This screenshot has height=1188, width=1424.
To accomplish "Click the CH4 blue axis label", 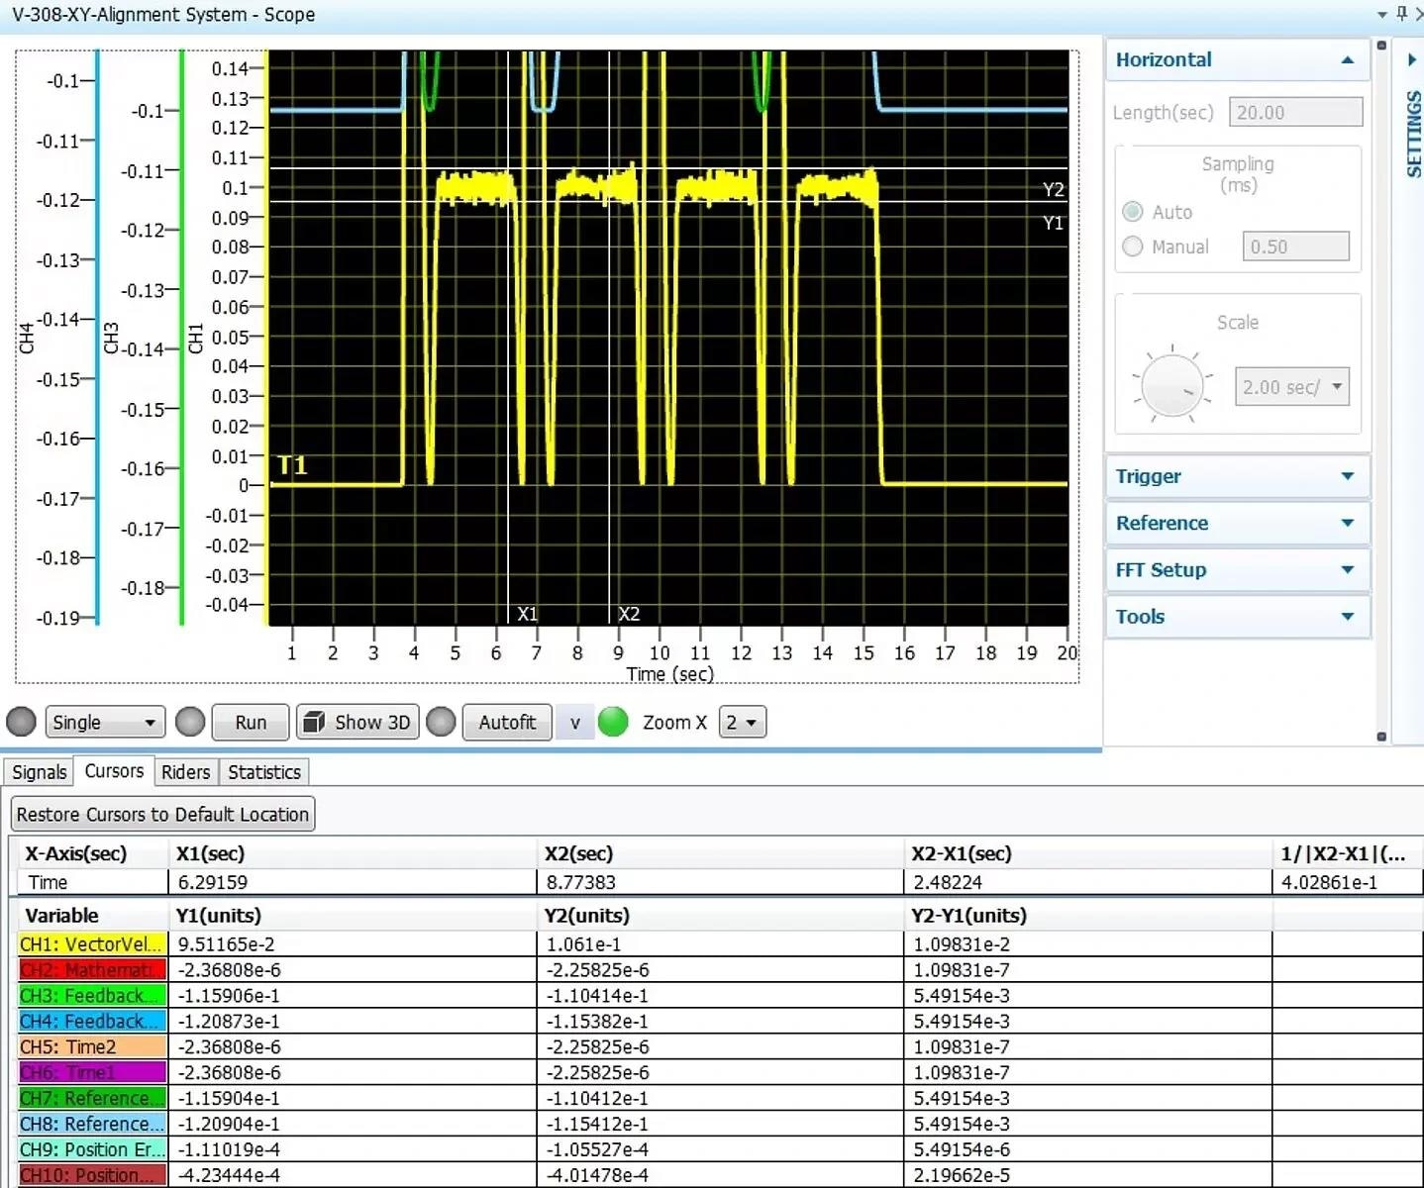I will 27,338.
